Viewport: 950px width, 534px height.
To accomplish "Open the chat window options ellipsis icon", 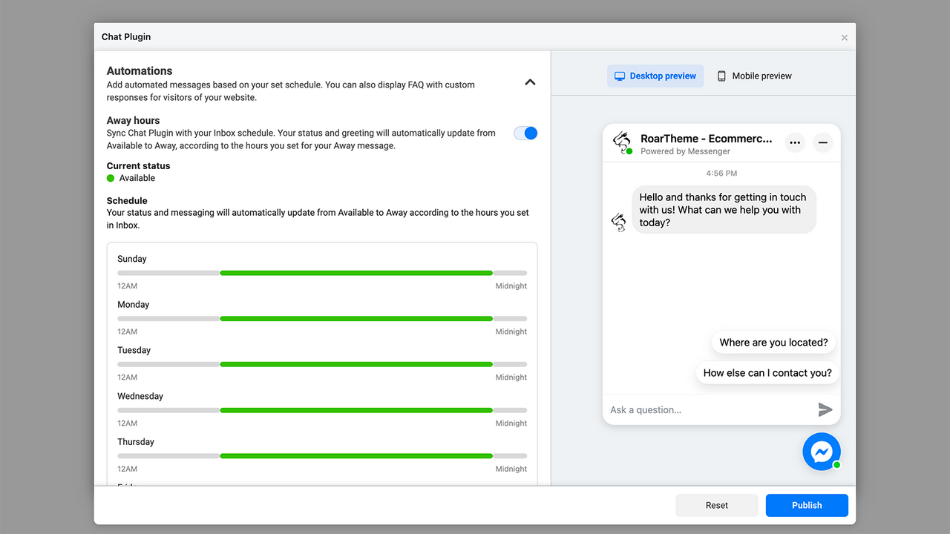I will 795,142.
